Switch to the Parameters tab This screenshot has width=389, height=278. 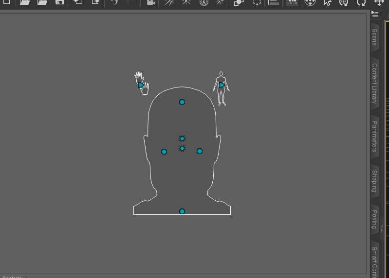click(374, 137)
